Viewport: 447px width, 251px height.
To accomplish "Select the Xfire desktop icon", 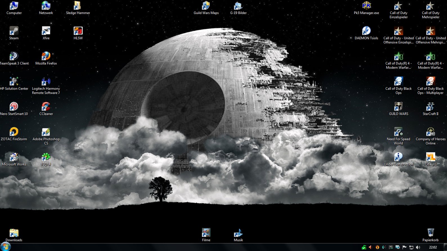I will (46, 31).
